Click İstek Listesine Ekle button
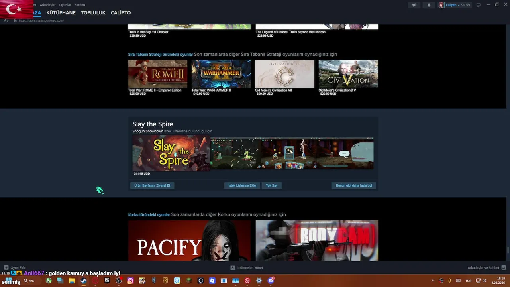The image size is (510, 287). (242, 185)
